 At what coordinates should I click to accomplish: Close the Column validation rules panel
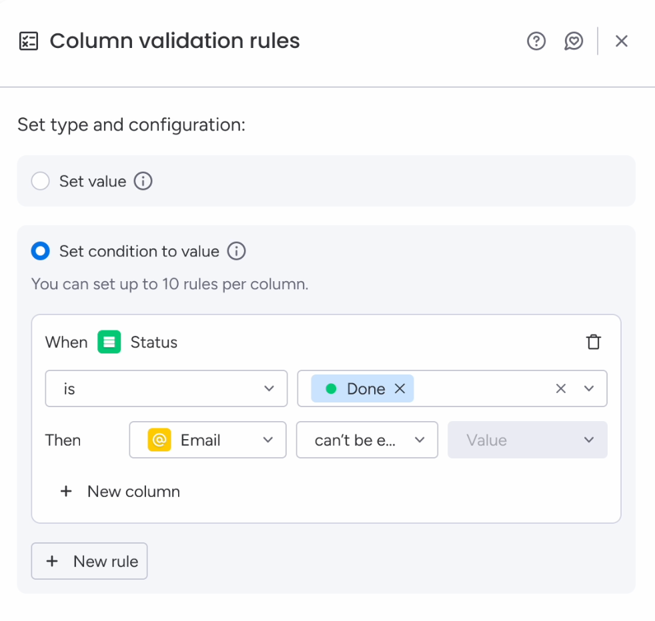coord(622,41)
